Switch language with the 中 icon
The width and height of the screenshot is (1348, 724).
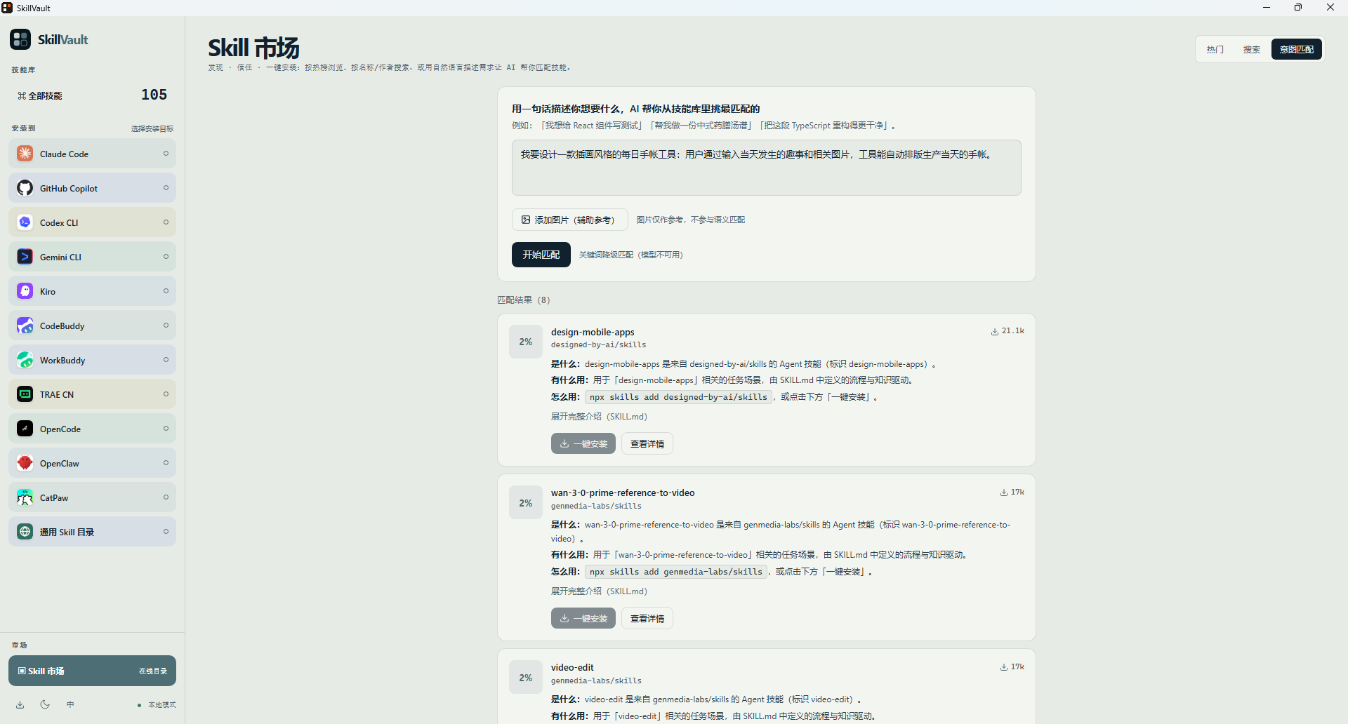(70, 704)
